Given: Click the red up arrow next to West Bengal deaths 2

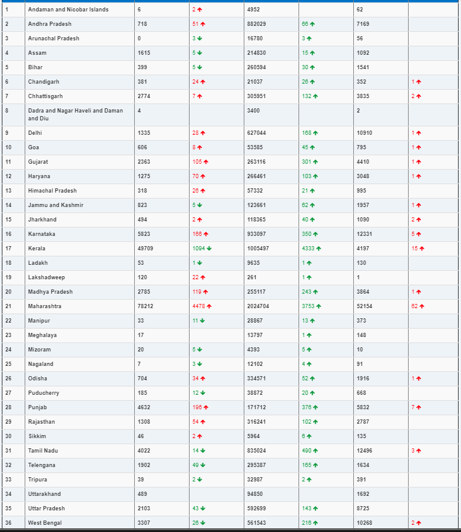Looking at the screenshot, I should 419,523.
